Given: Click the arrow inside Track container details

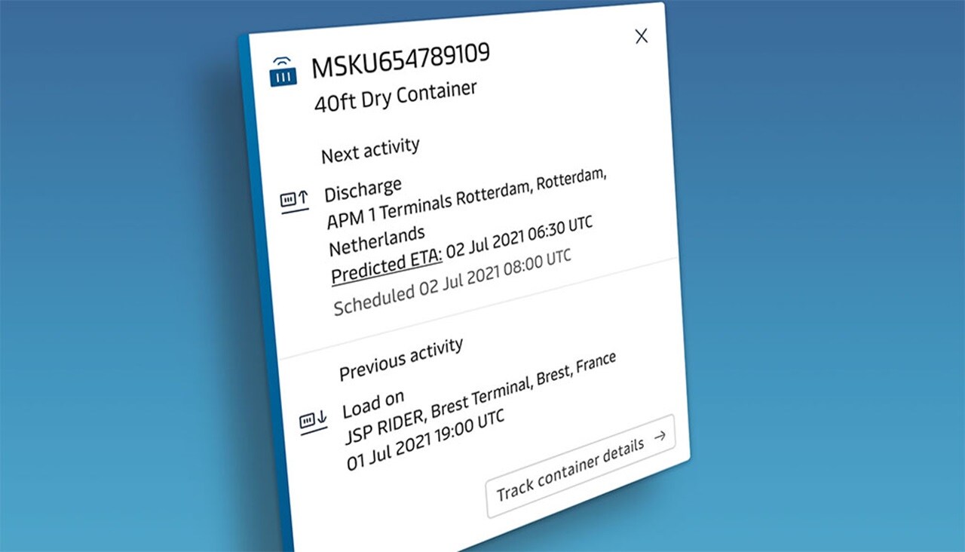Looking at the screenshot, I should click(x=659, y=436).
